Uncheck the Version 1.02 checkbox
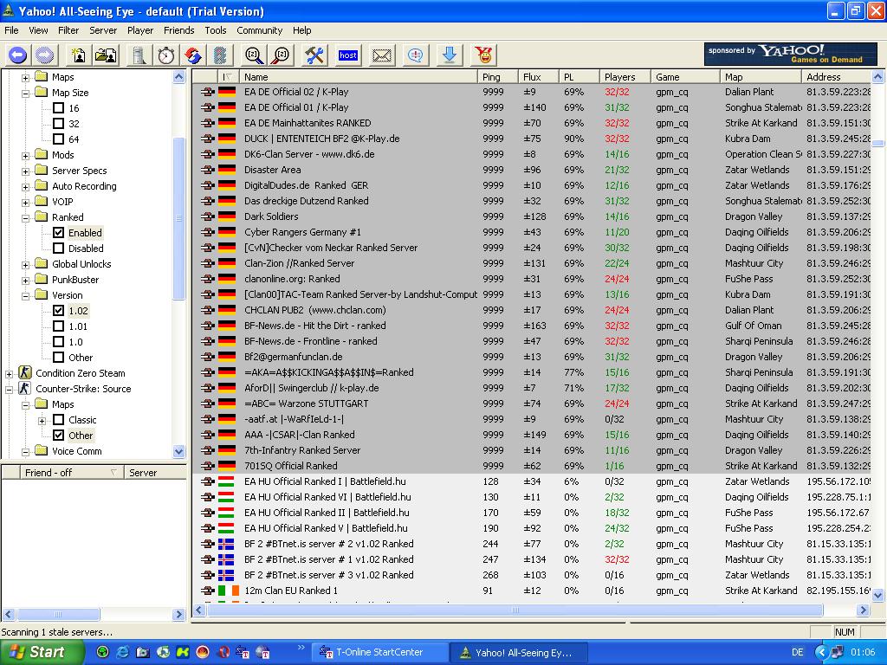 [x=58, y=311]
